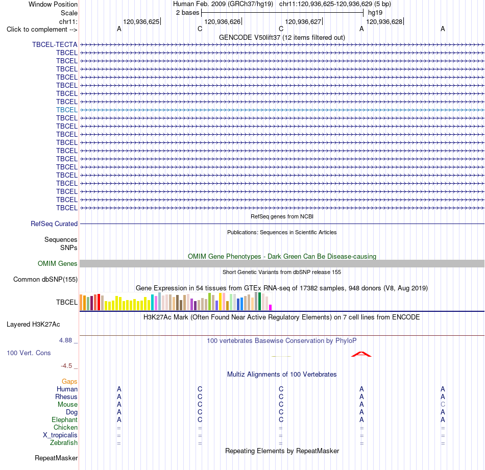
Task: Open 'H3K27Ac Mark' ENCODE track title
Action: click(x=282, y=317)
